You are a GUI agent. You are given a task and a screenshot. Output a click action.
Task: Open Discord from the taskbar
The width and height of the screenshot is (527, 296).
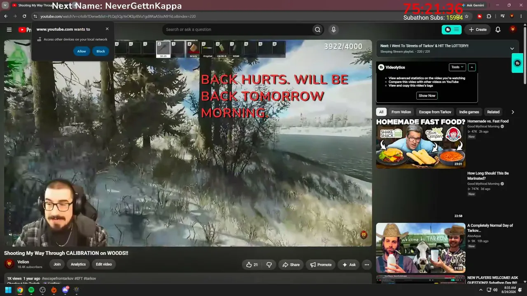[65, 290]
